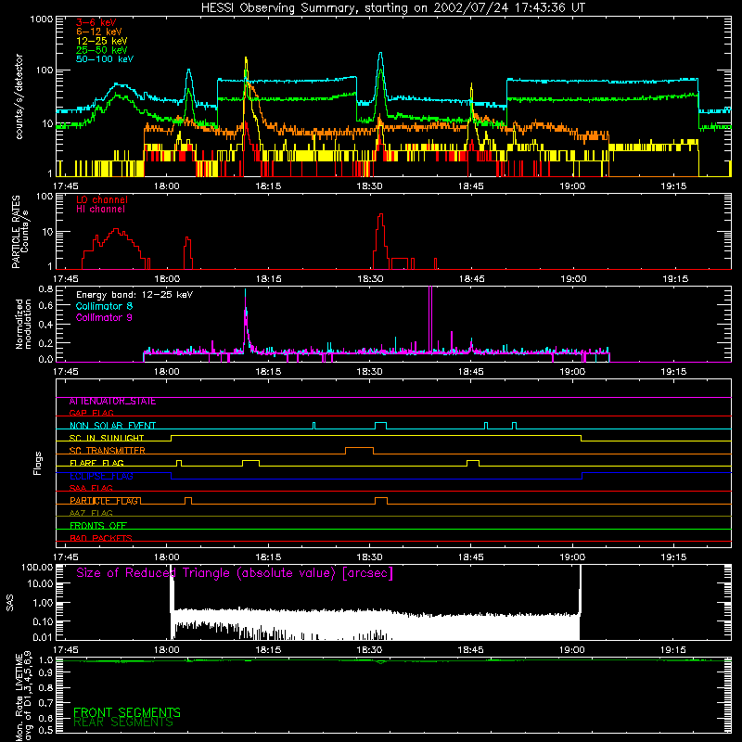Click the 12-25 keV legend entry in count-rate panel
The height and width of the screenshot is (742, 742).
click(101, 41)
